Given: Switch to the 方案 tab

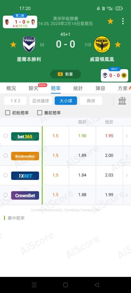Looking at the screenshot, I should tap(123, 88).
